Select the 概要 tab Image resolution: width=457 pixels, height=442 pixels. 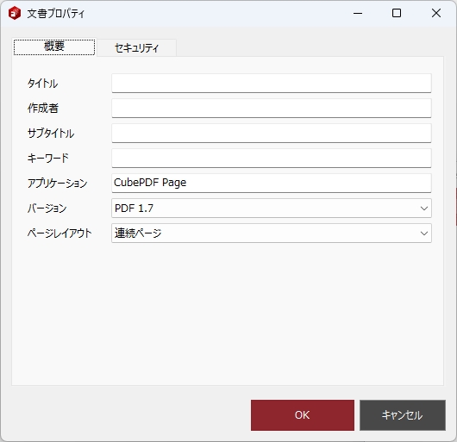(54, 47)
